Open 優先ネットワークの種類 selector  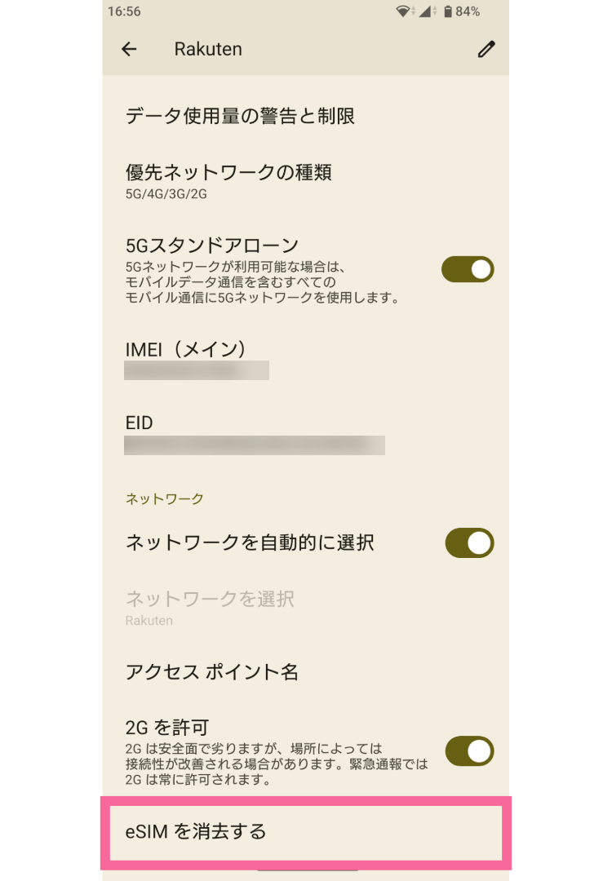[x=228, y=180]
